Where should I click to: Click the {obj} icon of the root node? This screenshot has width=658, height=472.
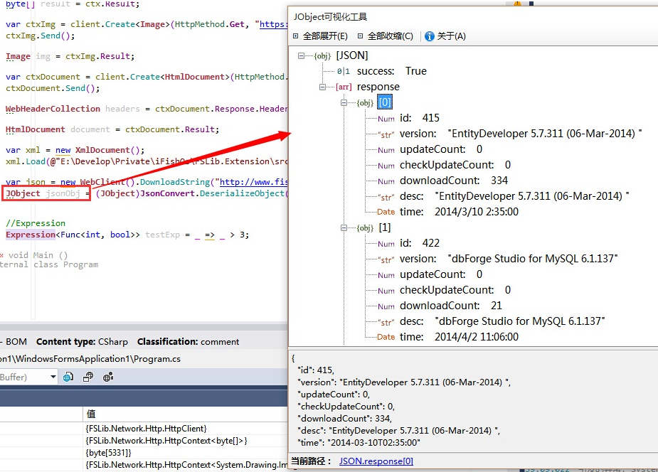tap(322, 55)
